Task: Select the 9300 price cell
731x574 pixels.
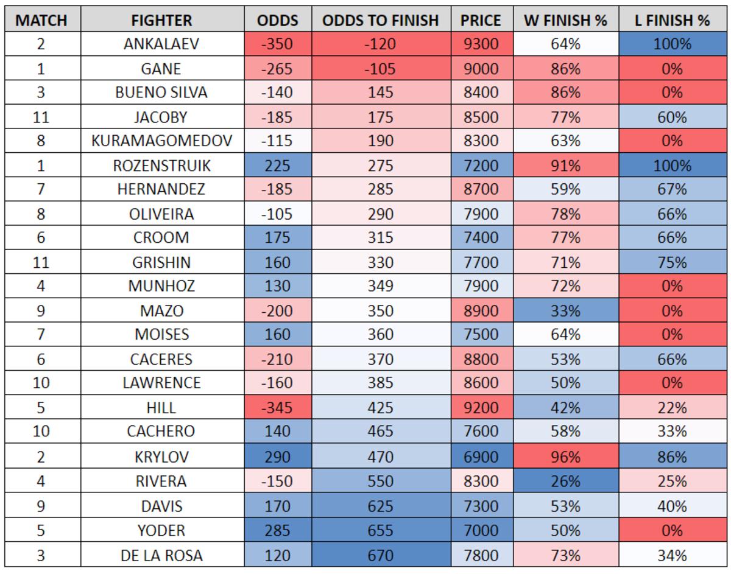Action: pos(481,44)
